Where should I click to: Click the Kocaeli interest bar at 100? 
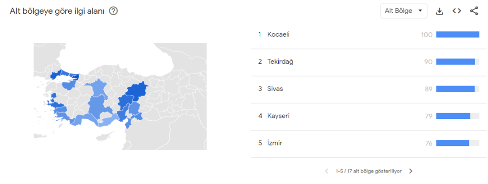[457, 34]
